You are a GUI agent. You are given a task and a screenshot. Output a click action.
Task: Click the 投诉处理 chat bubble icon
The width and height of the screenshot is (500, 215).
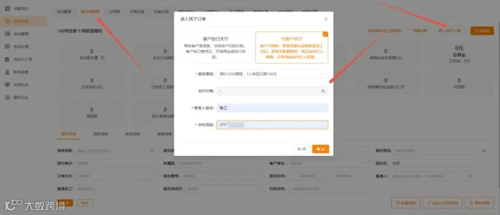7,47
